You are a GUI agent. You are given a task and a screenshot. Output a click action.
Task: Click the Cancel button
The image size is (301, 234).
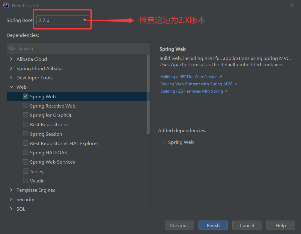pyautogui.click(x=247, y=225)
